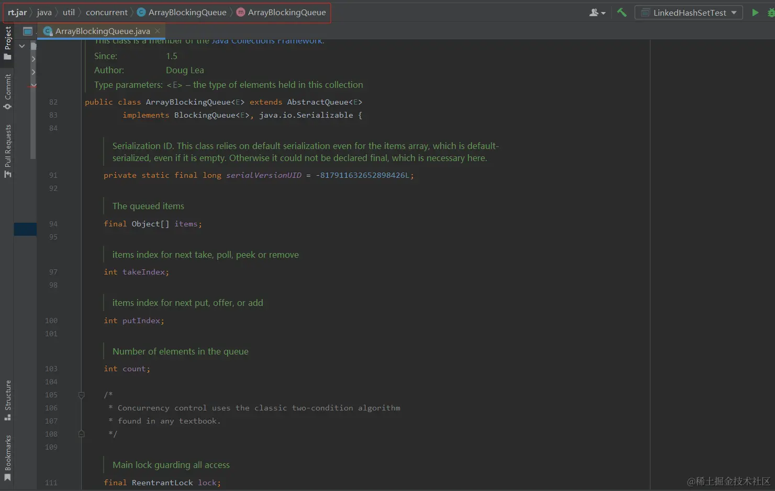The height and width of the screenshot is (491, 775).
Task: Click line number 91 in the gutter
Action: 53,175
